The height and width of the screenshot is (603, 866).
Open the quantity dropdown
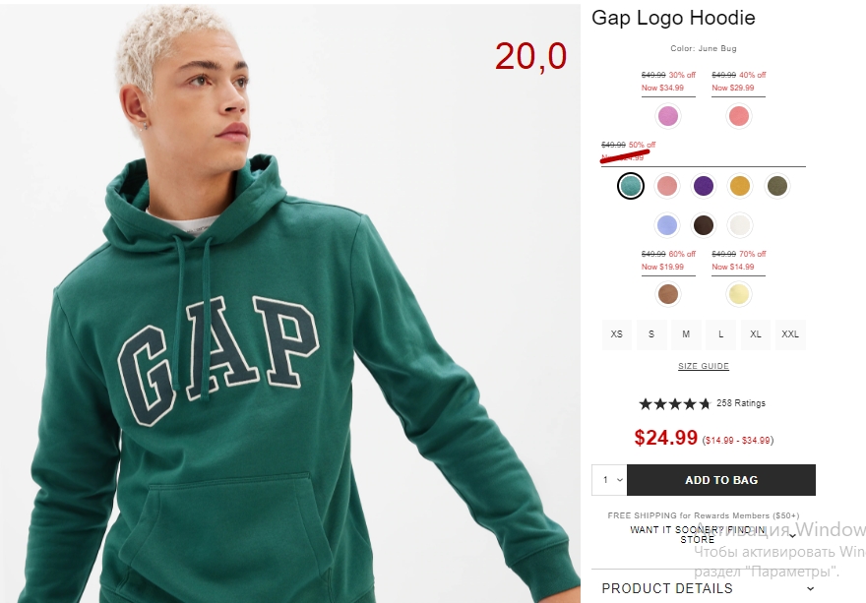pos(609,480)
